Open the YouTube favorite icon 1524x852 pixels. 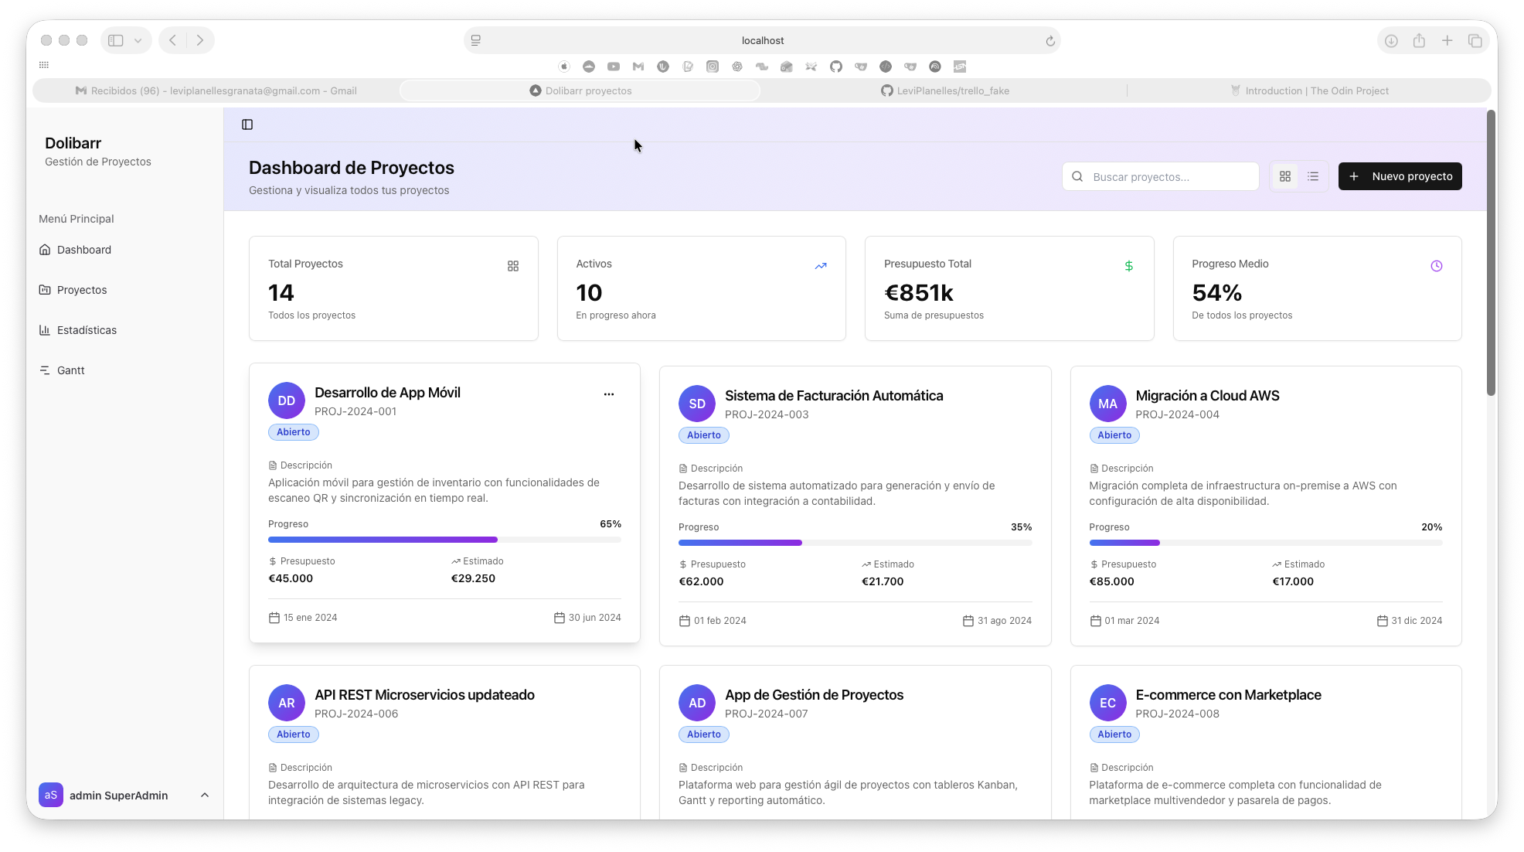(614, 66)
